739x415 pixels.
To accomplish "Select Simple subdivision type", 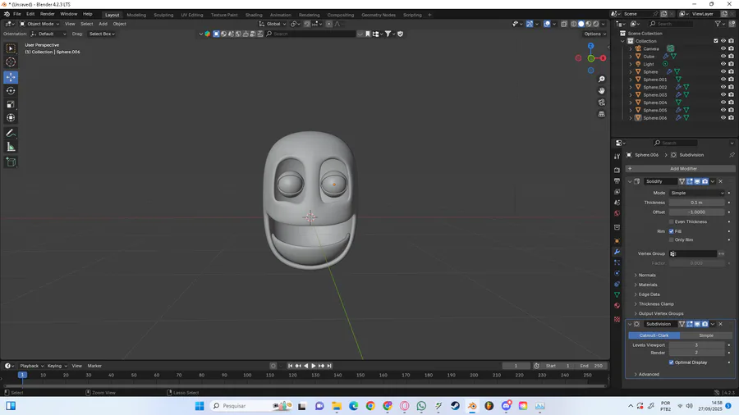I will 705,335.
